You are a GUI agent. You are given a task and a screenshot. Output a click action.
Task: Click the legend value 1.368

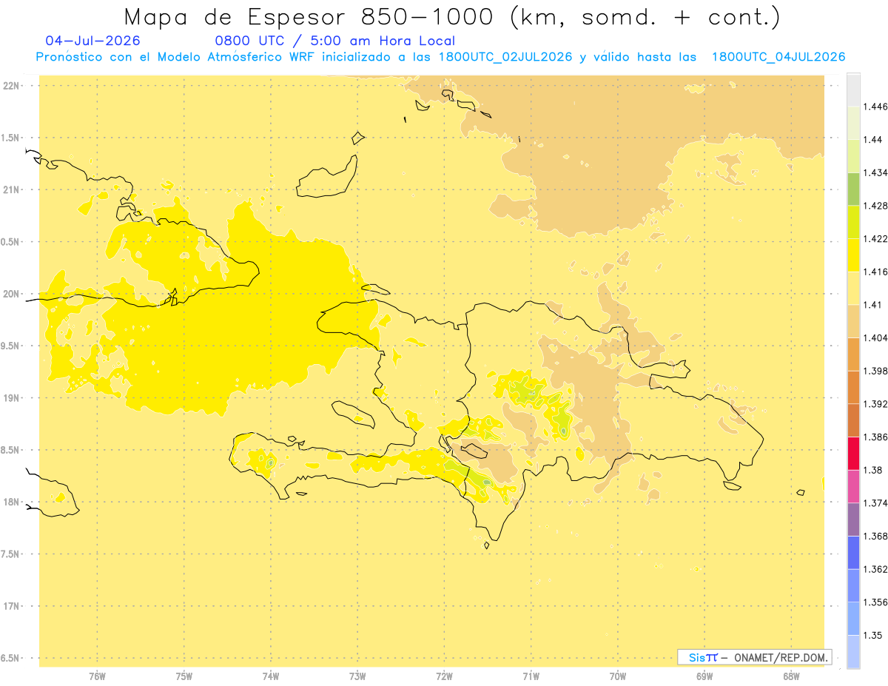[x=875, y=537]
